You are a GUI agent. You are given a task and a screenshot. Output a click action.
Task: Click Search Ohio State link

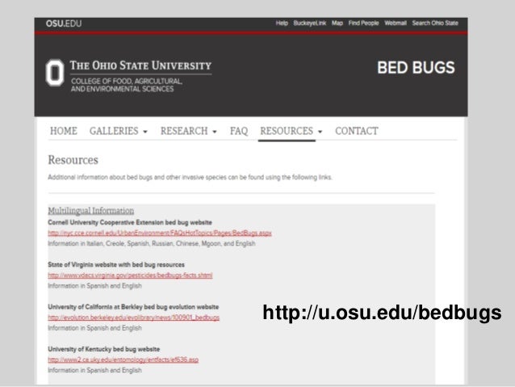coord(435,23)
